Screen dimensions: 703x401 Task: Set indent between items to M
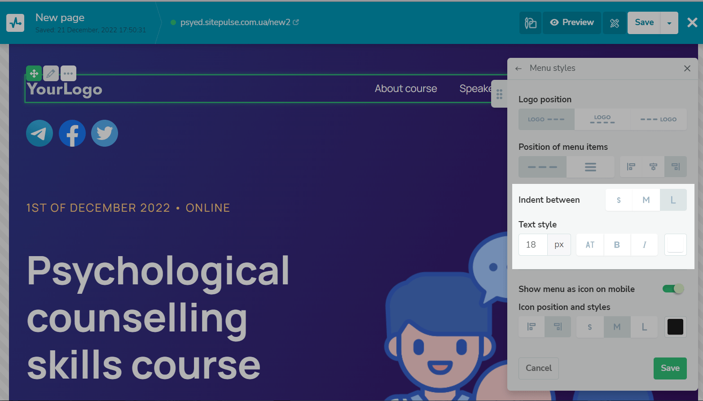point(646,200)
